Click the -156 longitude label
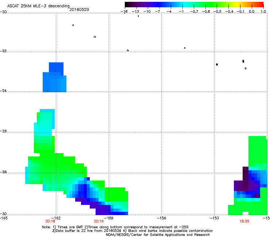The height and width of the screenshot is (237, 270). (162, 218)
